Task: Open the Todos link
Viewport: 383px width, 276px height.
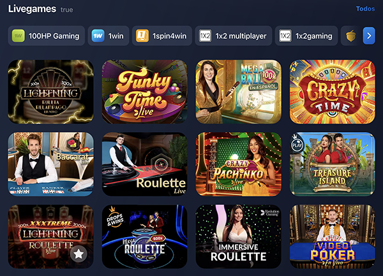Action: point(365,9)
